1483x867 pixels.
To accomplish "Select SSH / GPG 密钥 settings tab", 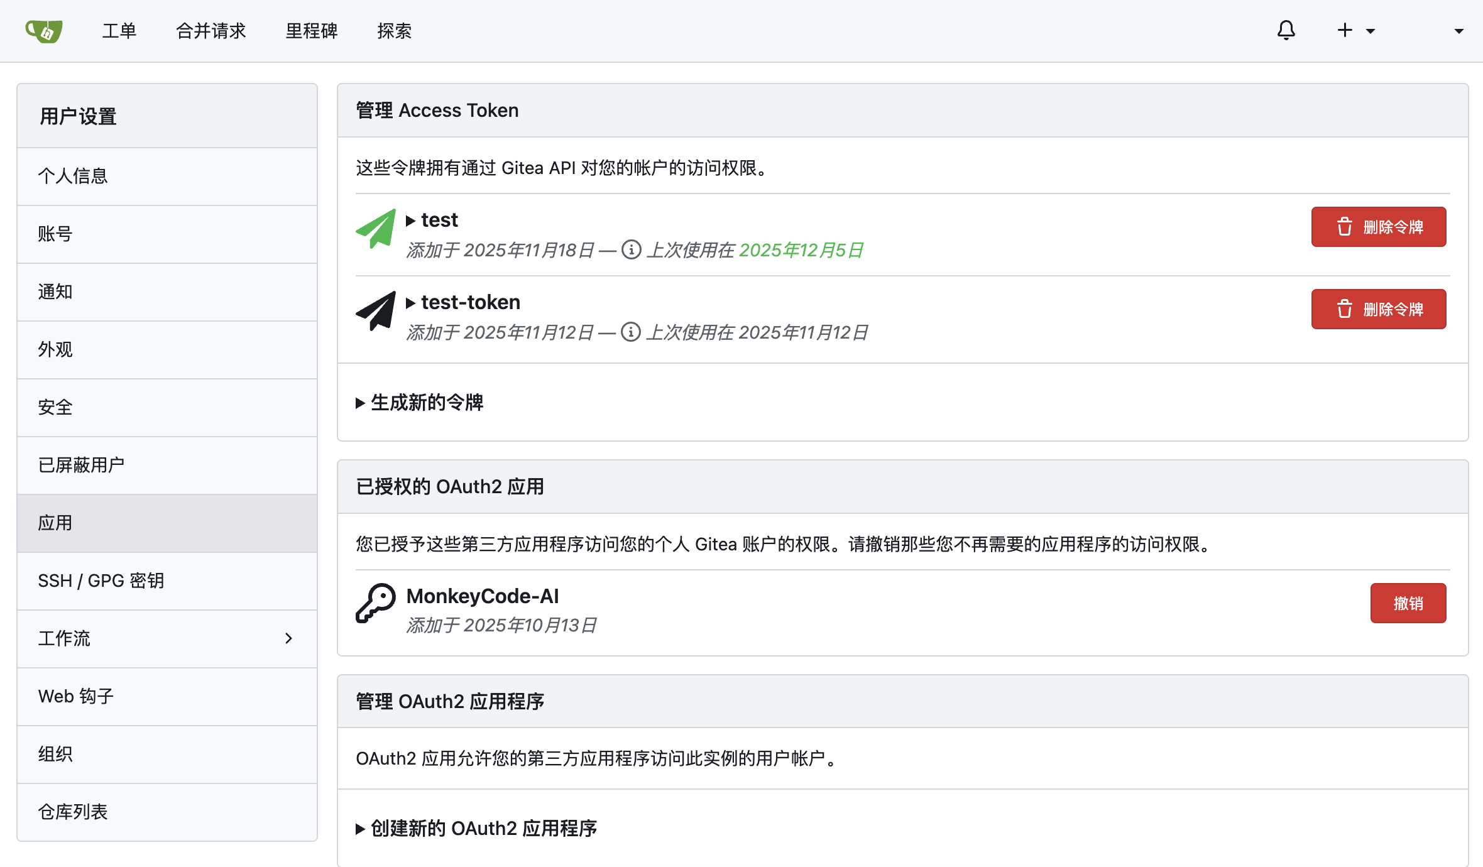I will (101, 581).
